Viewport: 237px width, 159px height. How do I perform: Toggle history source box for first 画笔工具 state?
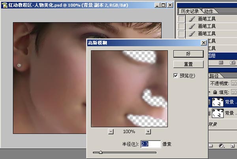coord(181,19)
